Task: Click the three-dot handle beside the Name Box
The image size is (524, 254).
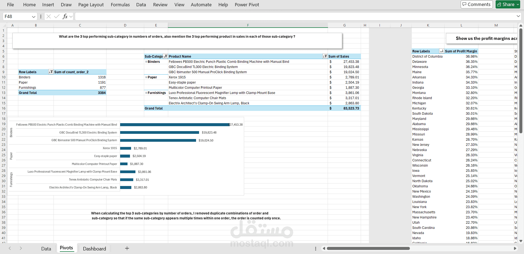Action: pyautogui.click(x=41, y=16)
